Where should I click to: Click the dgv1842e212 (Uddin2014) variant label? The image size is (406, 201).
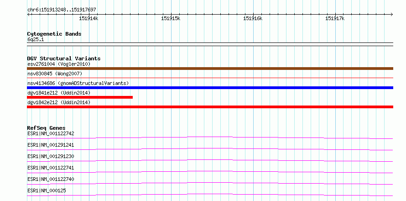(59, 102)
